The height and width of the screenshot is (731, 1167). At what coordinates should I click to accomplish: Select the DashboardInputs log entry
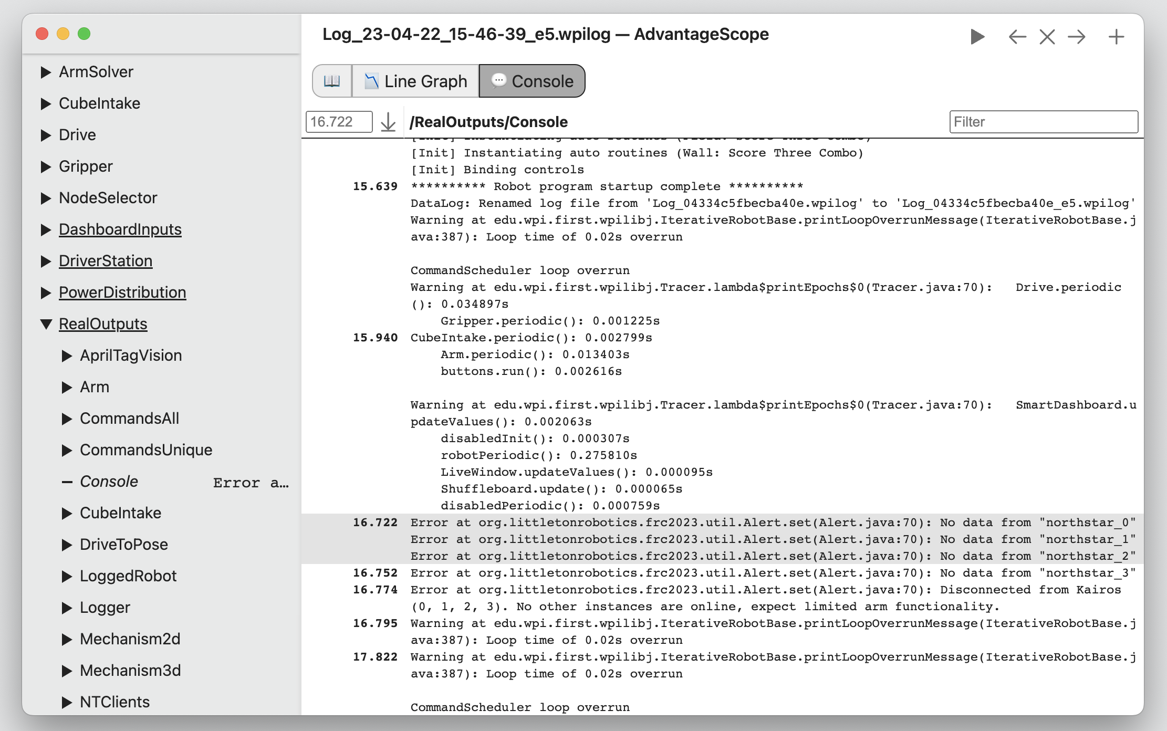coord(120,229)
